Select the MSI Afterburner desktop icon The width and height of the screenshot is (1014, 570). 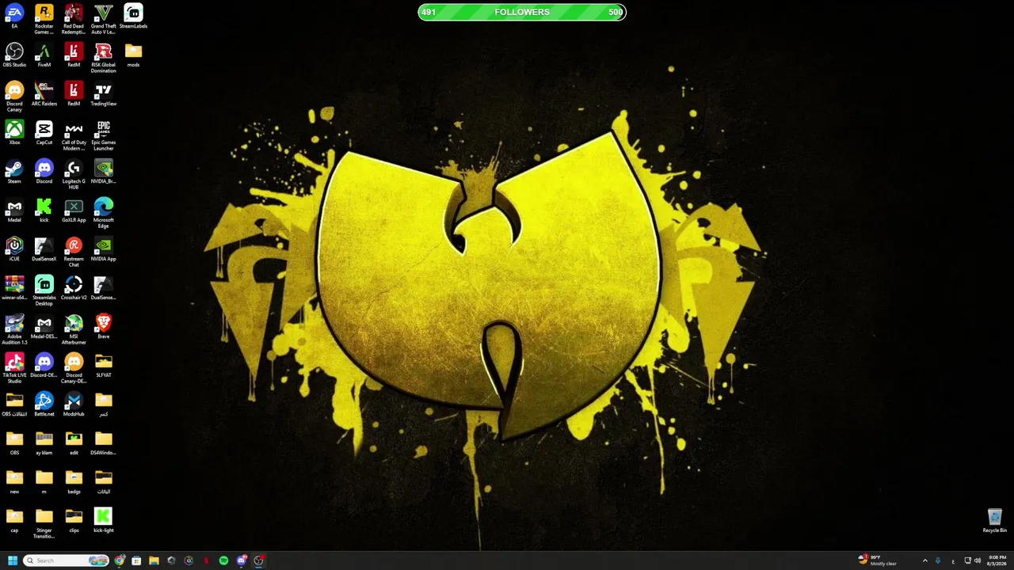tap(74, 329)
